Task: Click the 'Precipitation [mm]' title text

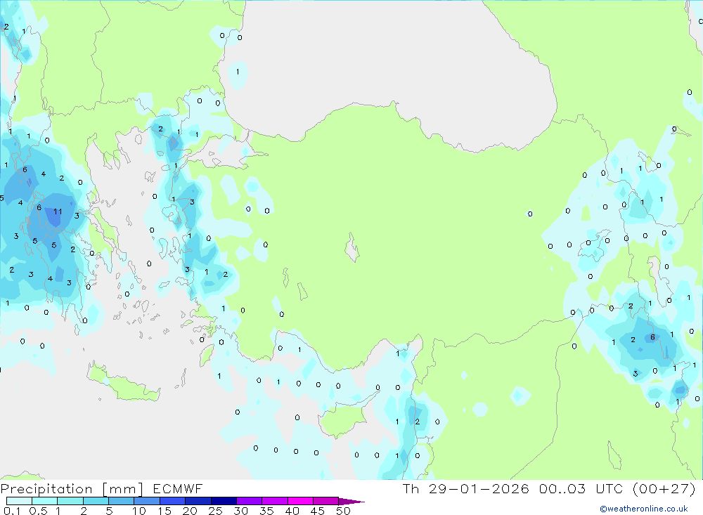Action: click(x=72, y=488)
